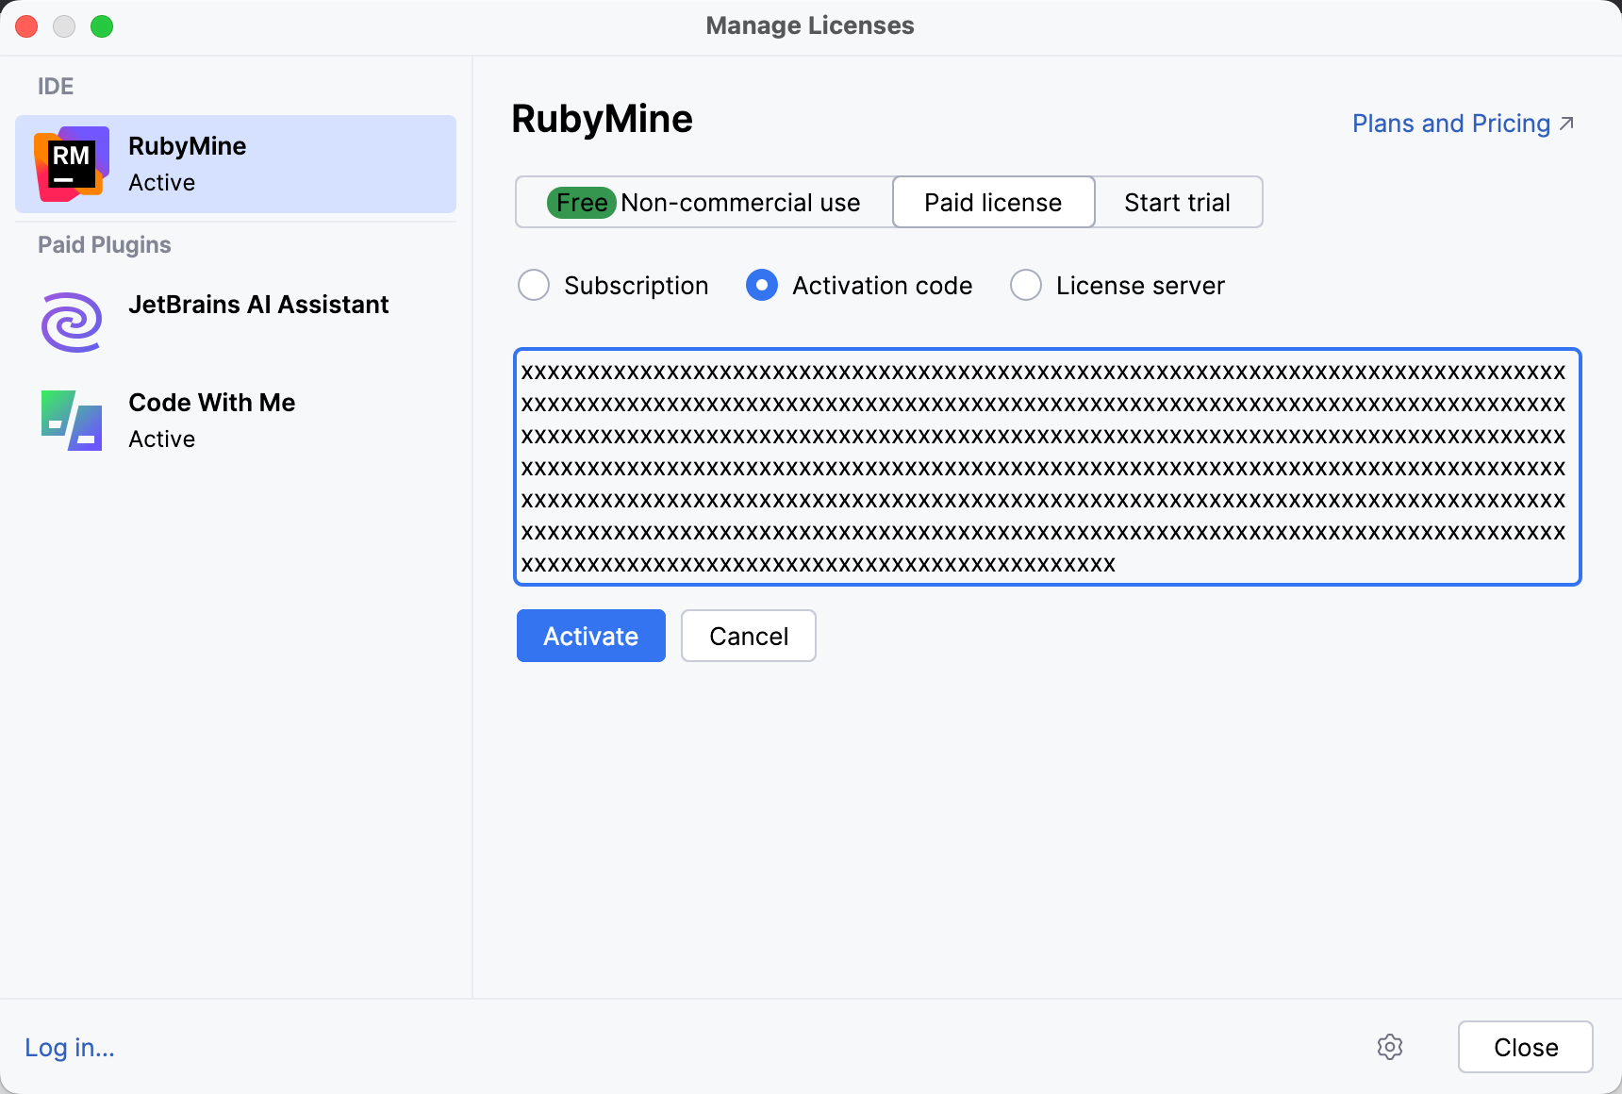
Task: Open the settings gear in the bottom bar
Action: [1390, 1047]
